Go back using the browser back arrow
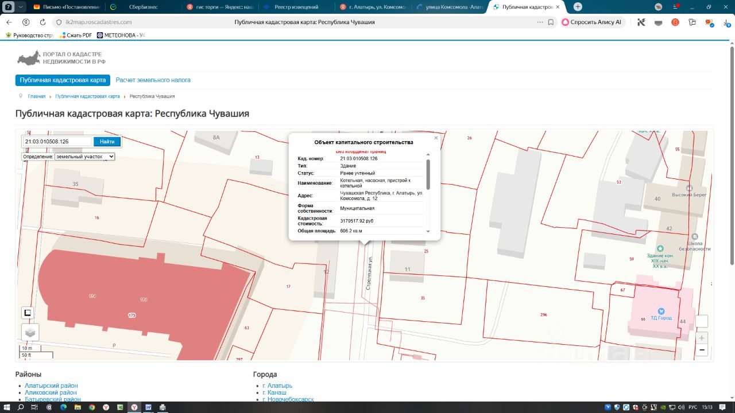Image resolution: width=735 pixels, height=413 pixels. click(x=9, y=22)
